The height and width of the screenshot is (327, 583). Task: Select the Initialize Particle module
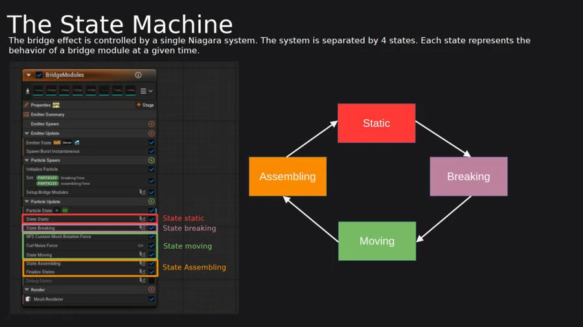(x=89, y=169)
